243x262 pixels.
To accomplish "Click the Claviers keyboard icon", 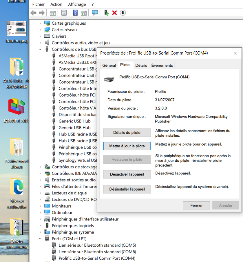I will click(47, 36).
